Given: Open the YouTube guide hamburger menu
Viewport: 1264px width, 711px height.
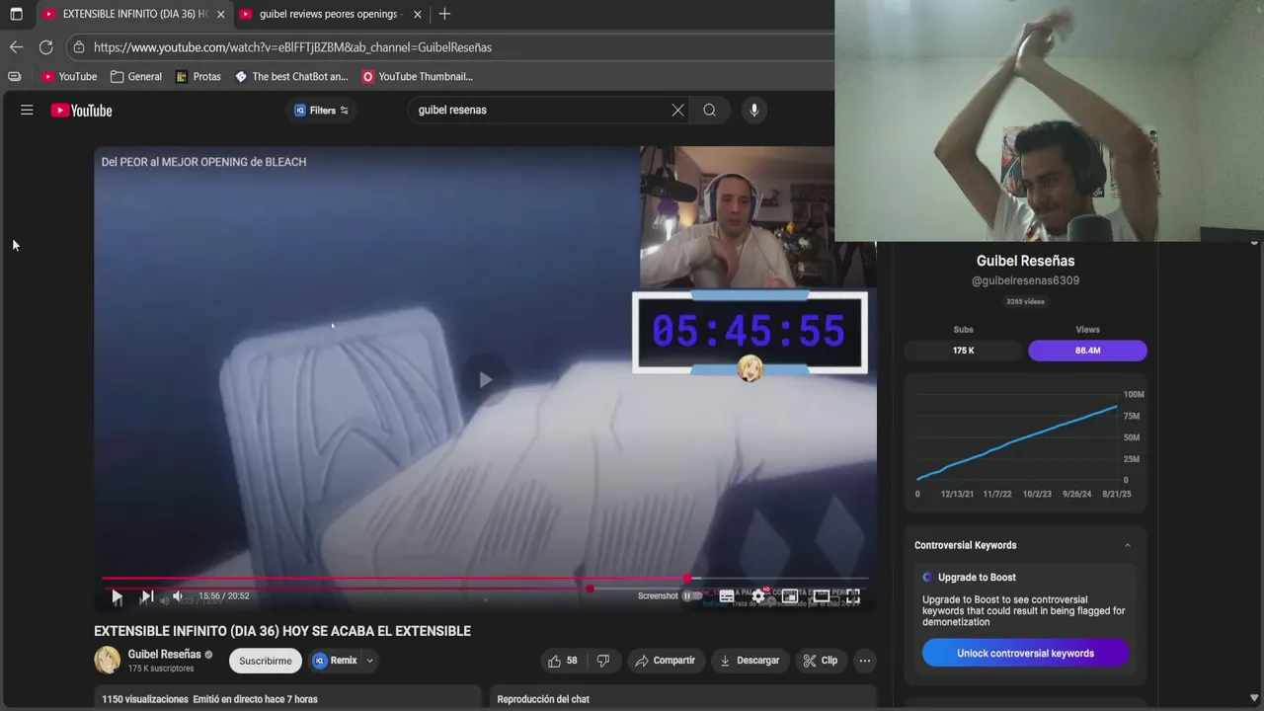Looking at the screenshot, I should tap(27, 111).
